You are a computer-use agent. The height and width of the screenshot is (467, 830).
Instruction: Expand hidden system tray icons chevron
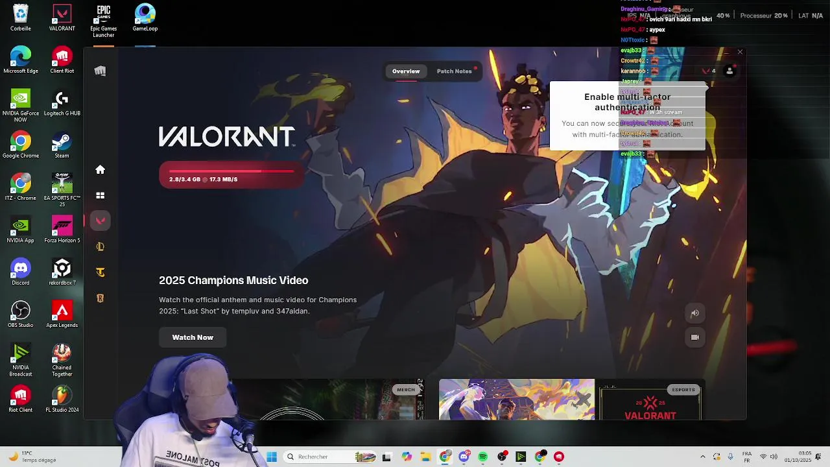click(x=703, y=457)
